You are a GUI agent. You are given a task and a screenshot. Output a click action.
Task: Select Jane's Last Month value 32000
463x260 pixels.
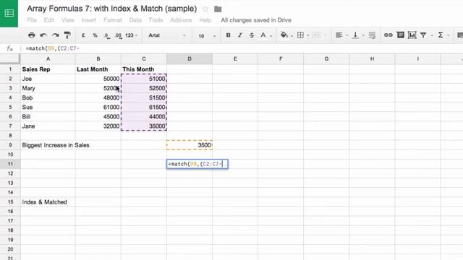click(x=98, y=126)
